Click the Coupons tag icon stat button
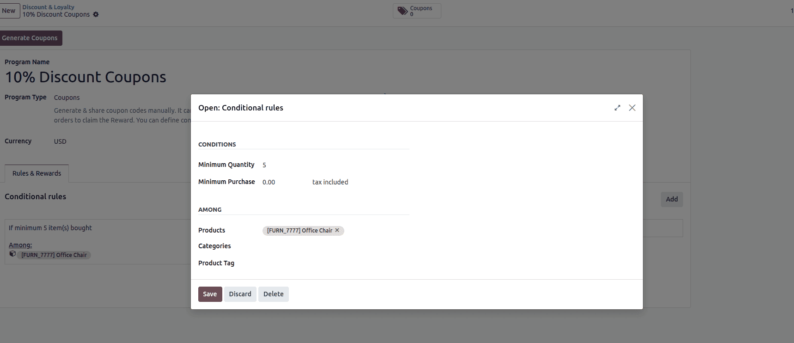This screenshot has width=794, height=343. [x=417, y=11]
